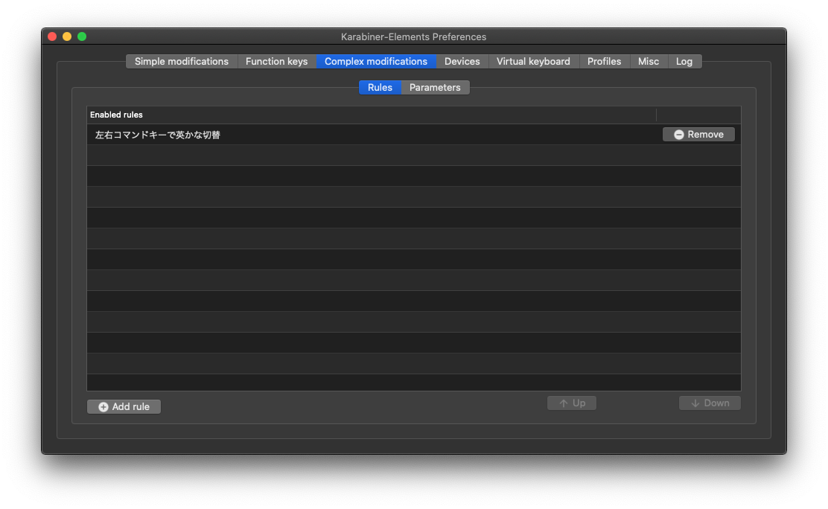Switch to the Function keys tab
The image size is (828, 509).
click(277, 61)
